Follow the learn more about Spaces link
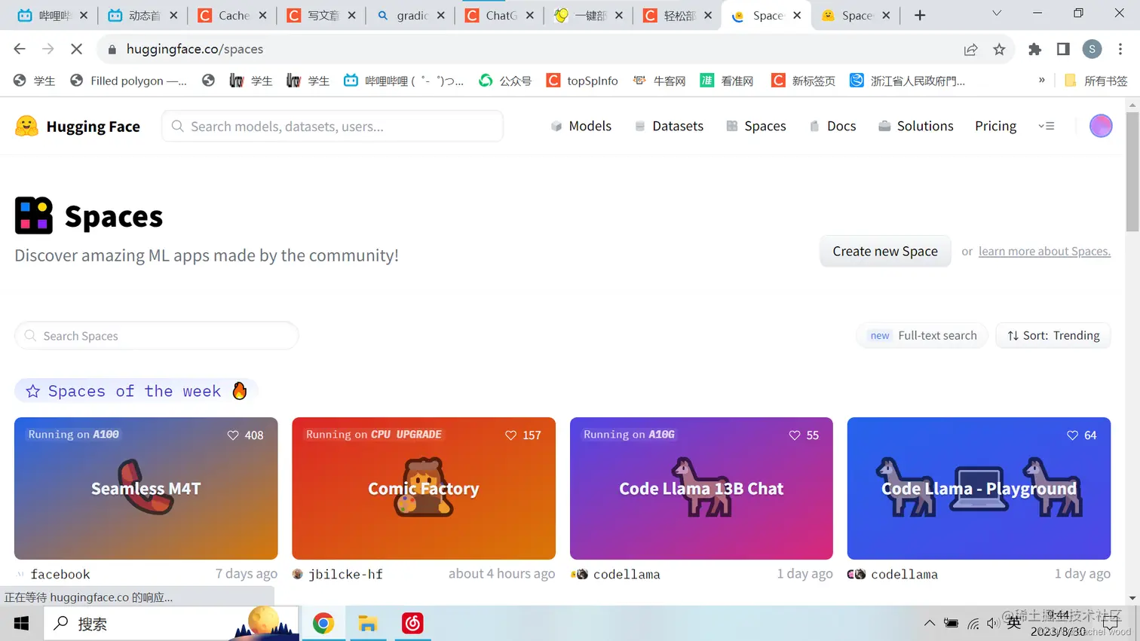Image resolution: width=1140 pixels, height=641 pixels. pos(1044,251)
